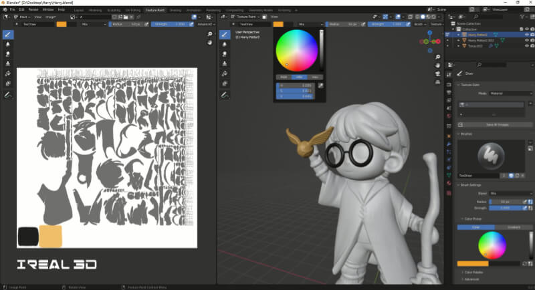
Task: Open the Render menu
Action: coord(33,9)
